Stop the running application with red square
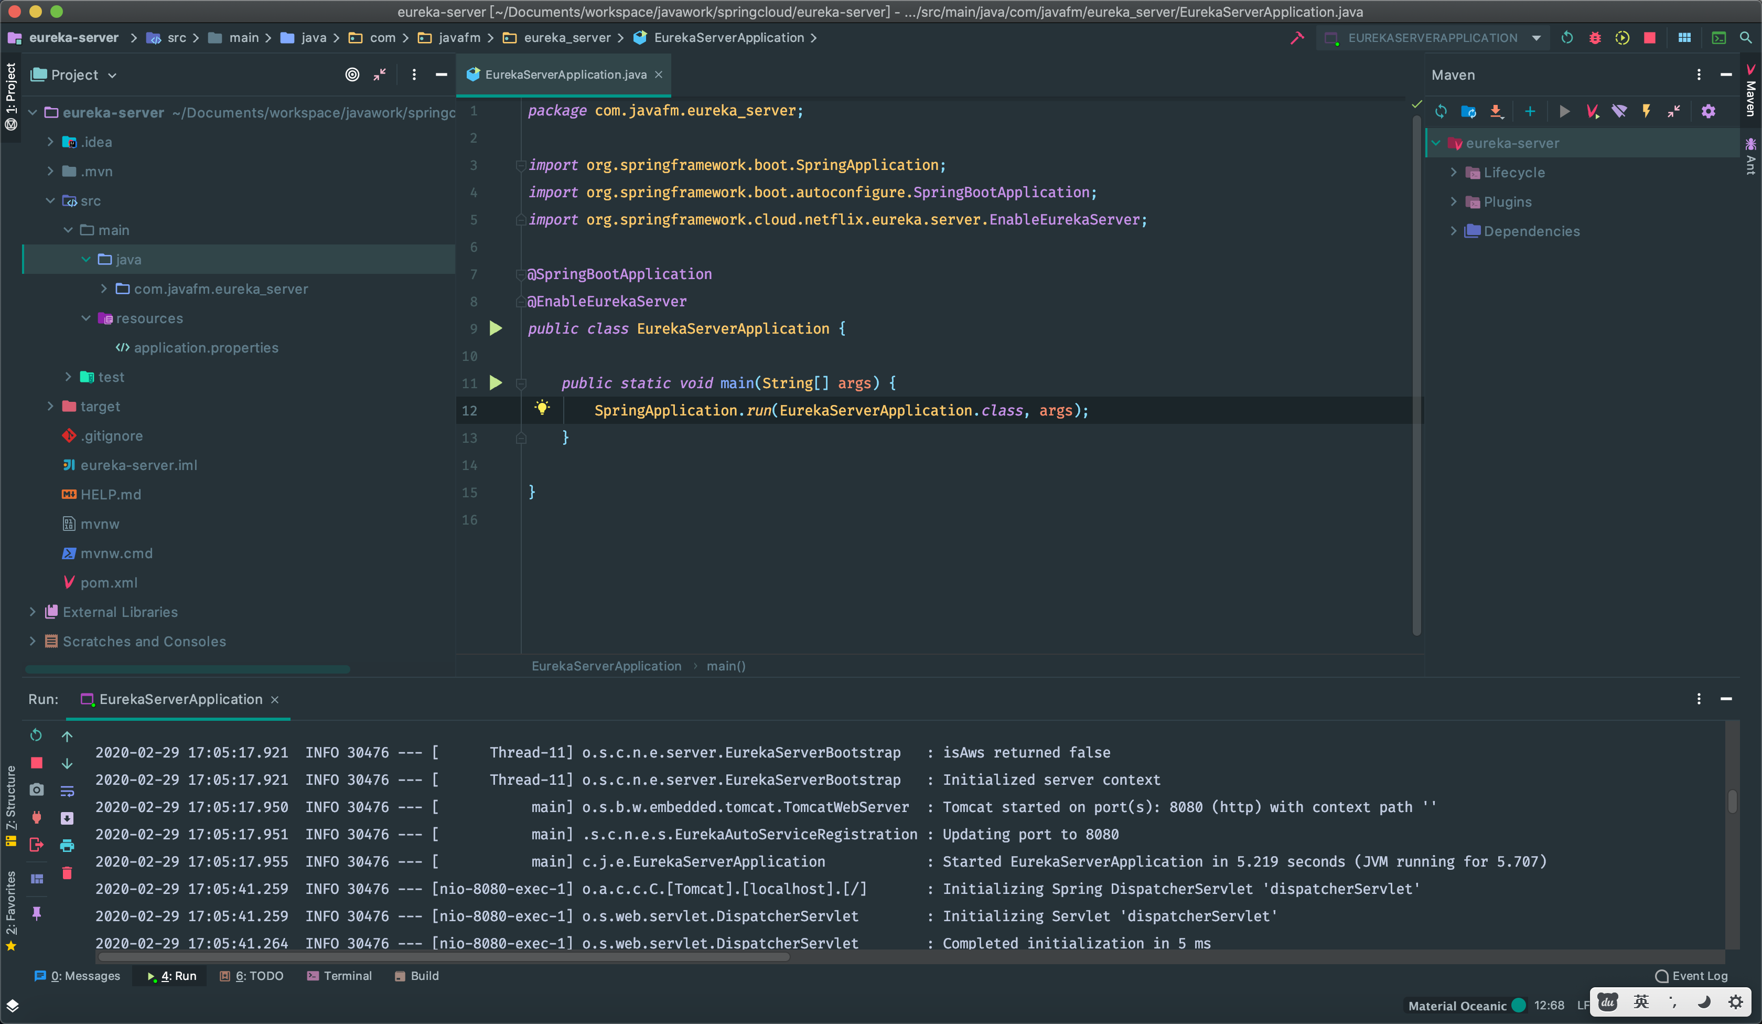The image size is (1762, 1024). click(x=1650, y=38)
